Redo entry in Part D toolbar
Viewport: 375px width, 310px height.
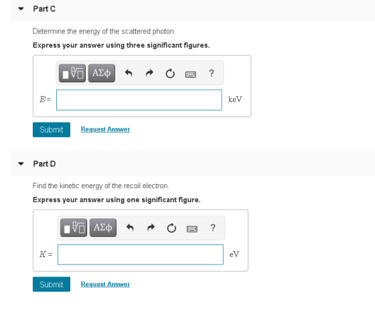(x=151, y=228)
